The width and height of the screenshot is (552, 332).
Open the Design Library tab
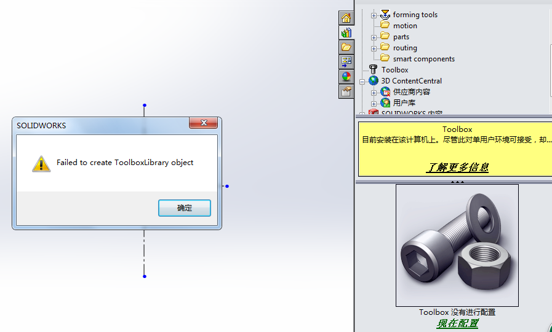(346, 33)
